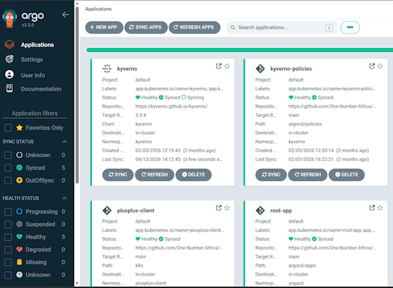Check the Synced filter checkbox
Viewport: 393px width, 288px height.
point(8,168)
